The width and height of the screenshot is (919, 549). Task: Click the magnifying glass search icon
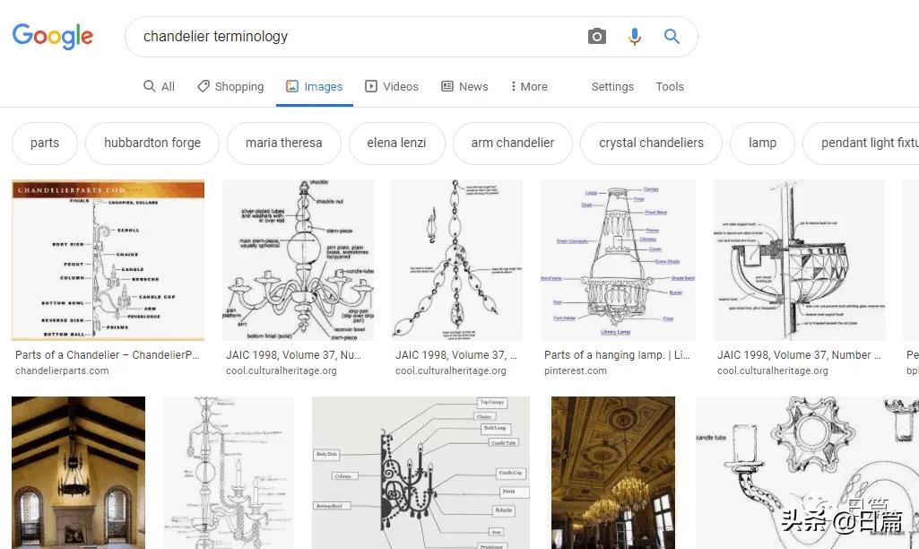[x=672, y=36]
